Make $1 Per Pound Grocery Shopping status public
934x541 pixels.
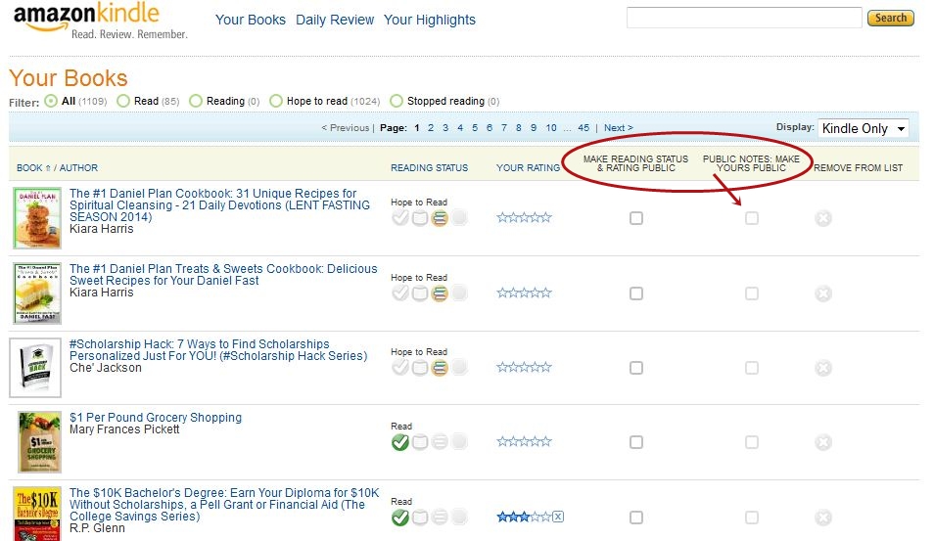(636, 442)
